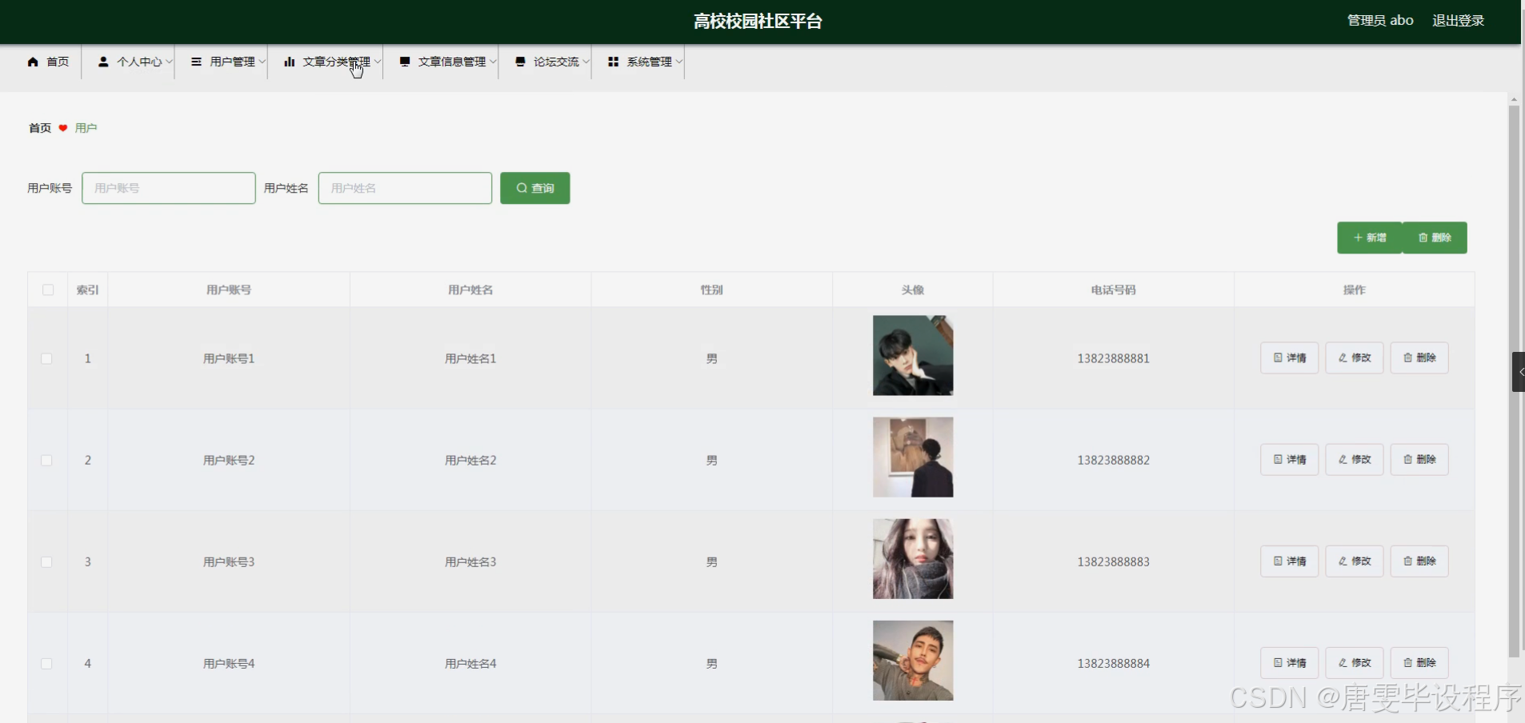Screen dimensions: 1525x723
Task: Expand the 用户管理 dropdown arrow
Action: tap(262, 62)
